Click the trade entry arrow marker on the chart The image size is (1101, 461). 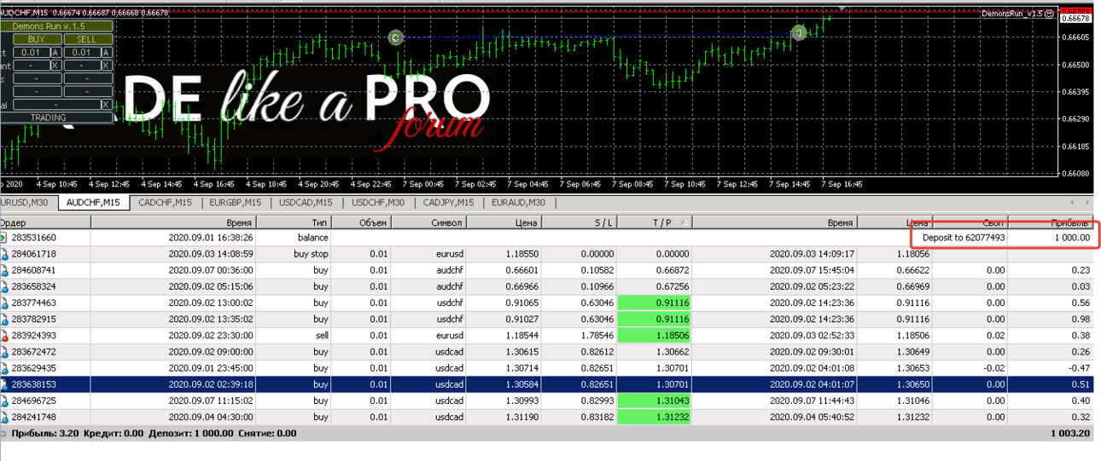coord(394,37)
